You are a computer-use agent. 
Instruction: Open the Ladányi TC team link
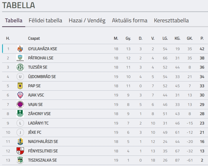tap(38, 123)
